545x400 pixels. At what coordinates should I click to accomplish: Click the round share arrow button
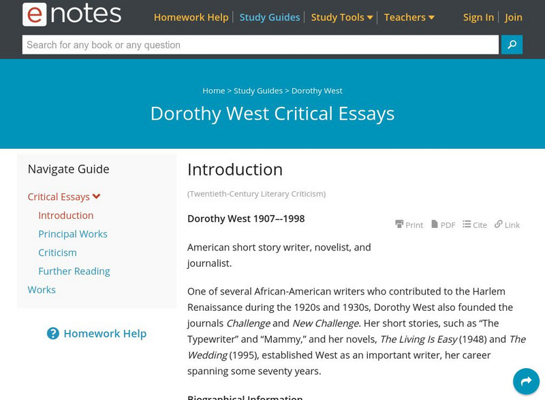(526, 382)
